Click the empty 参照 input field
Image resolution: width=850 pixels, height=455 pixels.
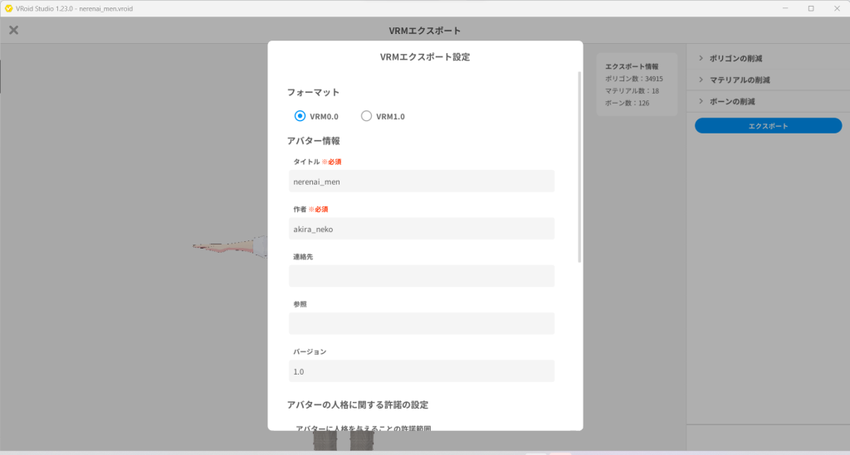click(421, 323)
